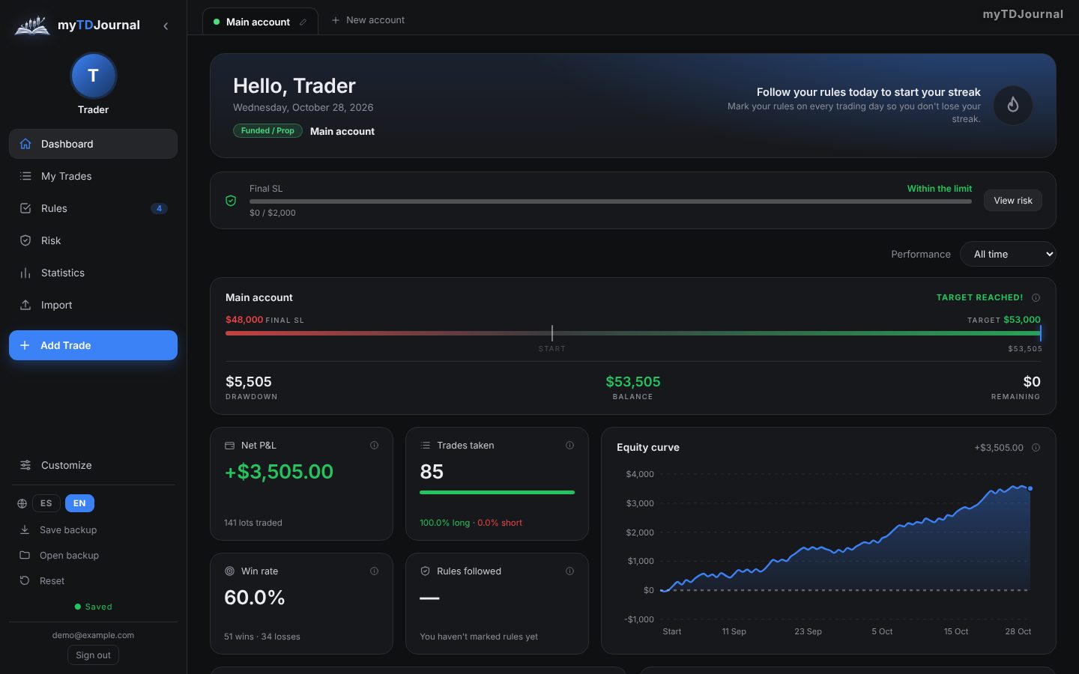This screenshot has height=674, width=1079.
Task: Click the Sign out button
Action: point(93,655)
